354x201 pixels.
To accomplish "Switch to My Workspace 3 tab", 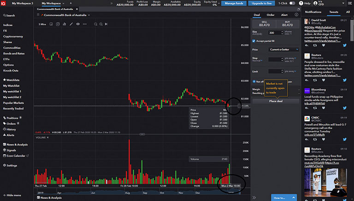I will tap(22, 3).
